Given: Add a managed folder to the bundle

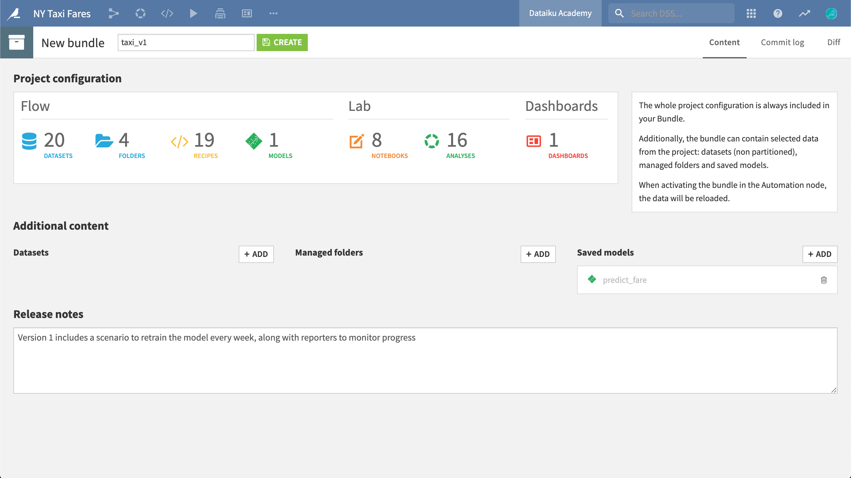Looking at the screenshot, I should pos(538,254).
